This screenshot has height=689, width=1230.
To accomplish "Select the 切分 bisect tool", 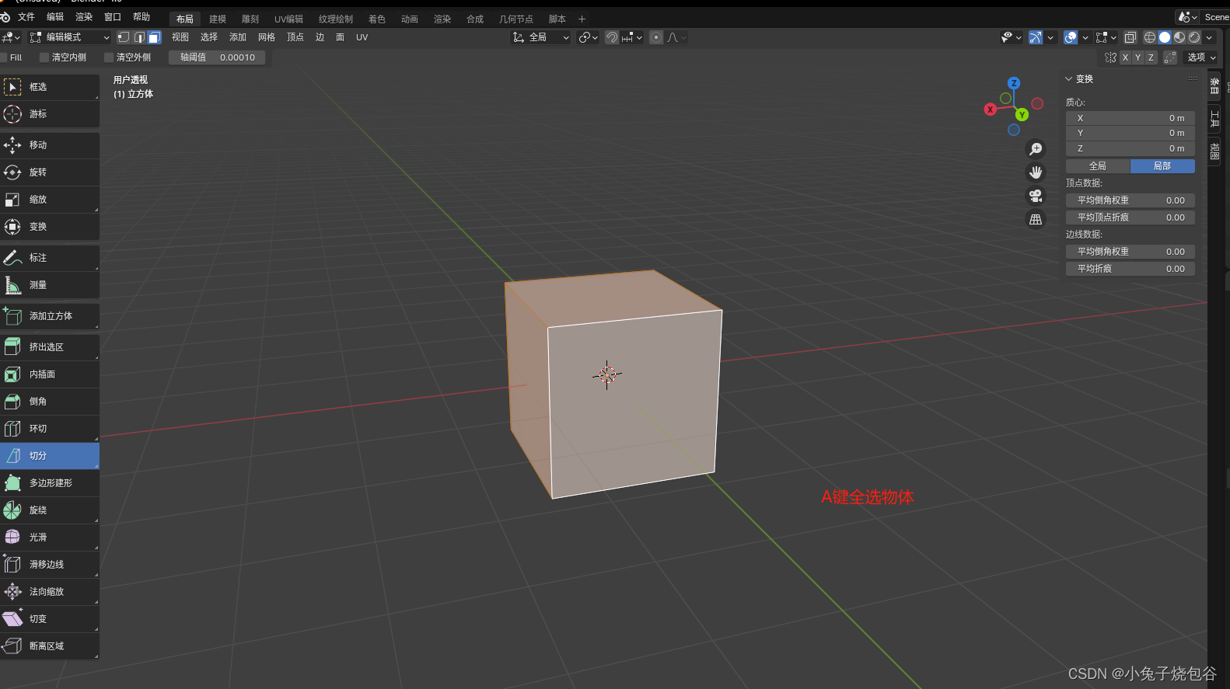I will point(50,456).
